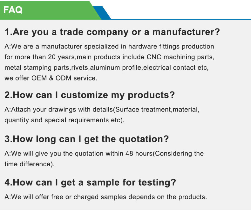Select question 4 about sample for testing
Viewport: 251px width, 211px height.
tap(90, 182)
